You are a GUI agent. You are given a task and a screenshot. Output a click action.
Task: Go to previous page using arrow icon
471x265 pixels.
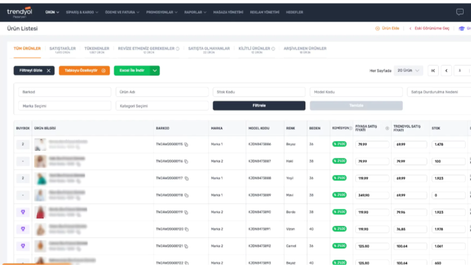click(446, 71)
